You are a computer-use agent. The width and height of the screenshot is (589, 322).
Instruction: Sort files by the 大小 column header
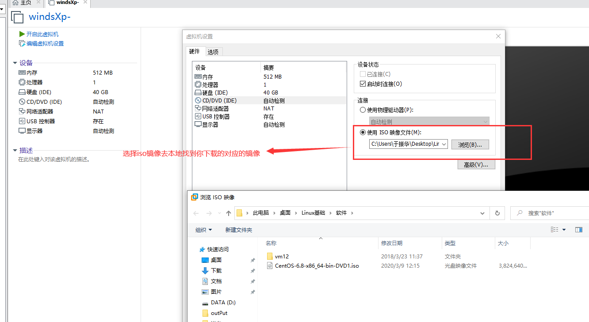tap(512, 243)
